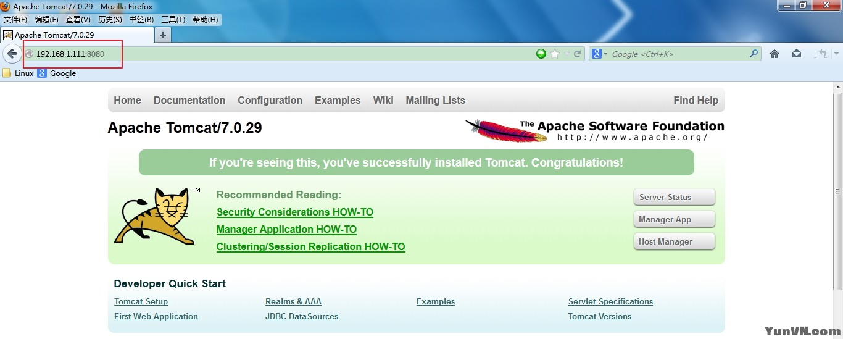Open the Tomcat Versions link
Image resolution: width=843 pixels, height=339 pixels.
pos(599,316)
